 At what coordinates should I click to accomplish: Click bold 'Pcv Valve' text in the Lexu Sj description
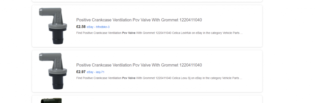point(129,78)
